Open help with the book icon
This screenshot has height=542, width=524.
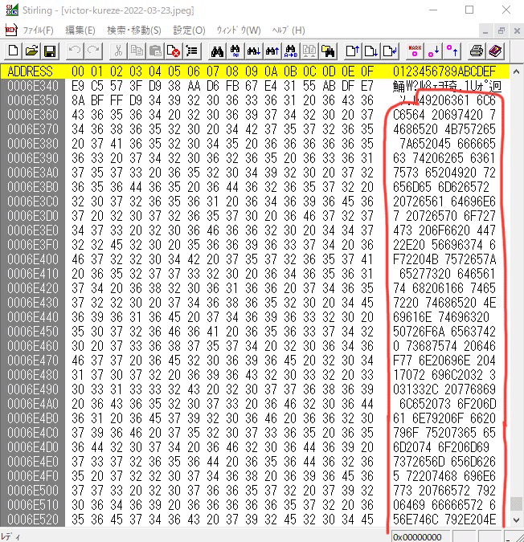(495, 51)
